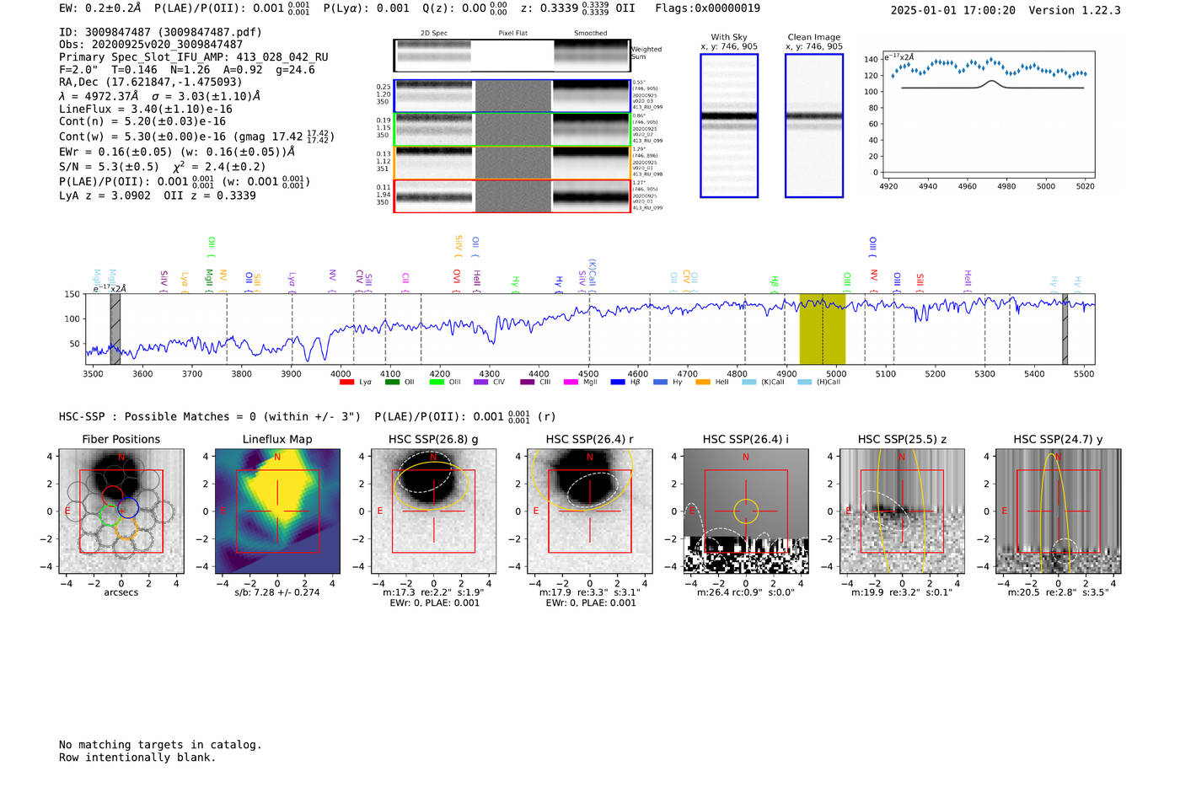Select the HSC SSP(24.7) y cutout
Image resolution: width=1180 pixels, height=803 pixels.
pos(1058,511)
